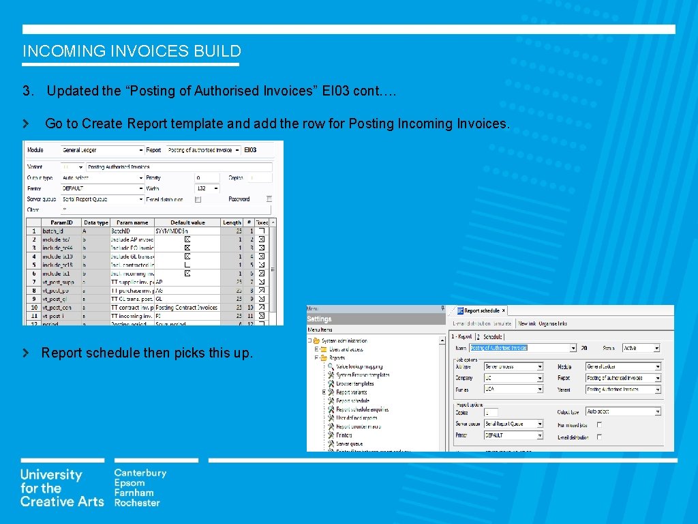
Task: Select "Report variants" in Reports tree
Action: click(x=352, y=392)
